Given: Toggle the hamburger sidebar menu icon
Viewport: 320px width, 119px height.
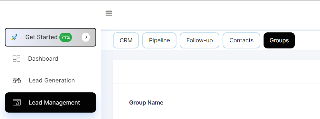Looking at the screenshot, I should tap(109, 13).
